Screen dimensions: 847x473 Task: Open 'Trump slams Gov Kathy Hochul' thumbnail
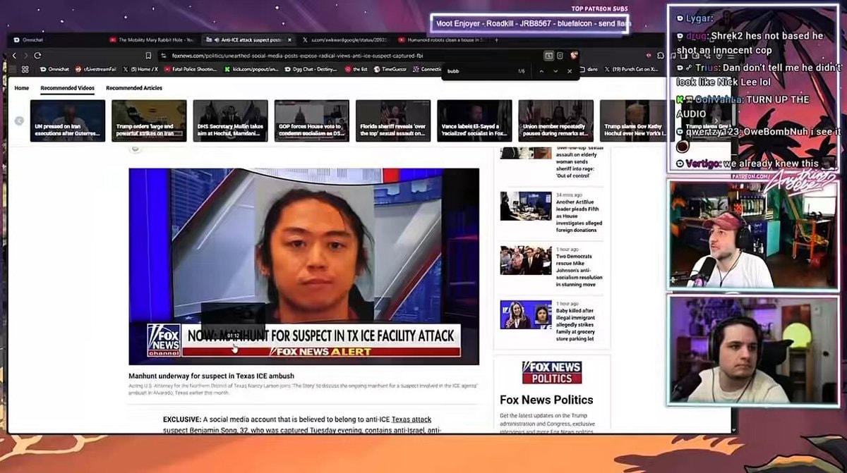[632, 121]
